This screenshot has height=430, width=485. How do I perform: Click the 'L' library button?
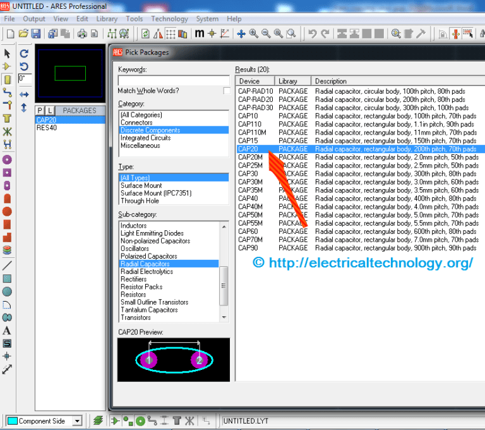(50, 111)
